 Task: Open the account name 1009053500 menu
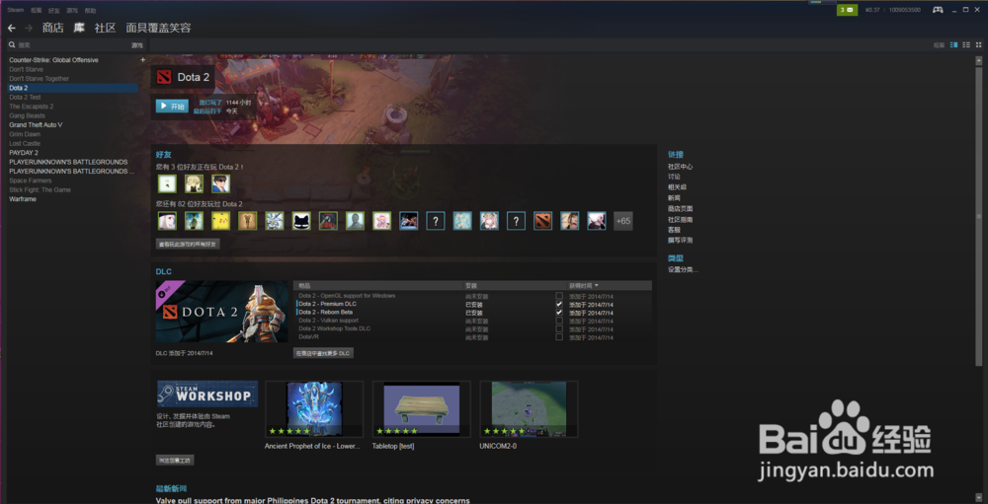pyautogui.click(x=904, y=10)
